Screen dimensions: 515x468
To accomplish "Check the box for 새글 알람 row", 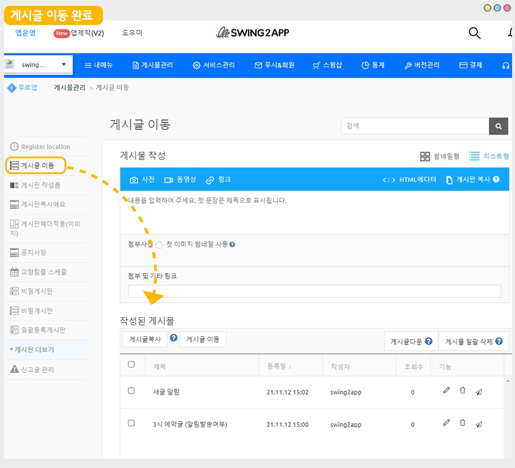I will 131,391.
